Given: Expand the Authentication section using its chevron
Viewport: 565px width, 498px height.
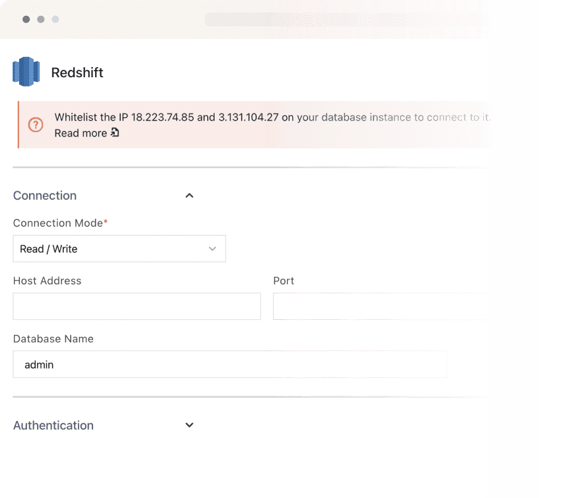Looking at the screenshot, I should click(189, 425).
